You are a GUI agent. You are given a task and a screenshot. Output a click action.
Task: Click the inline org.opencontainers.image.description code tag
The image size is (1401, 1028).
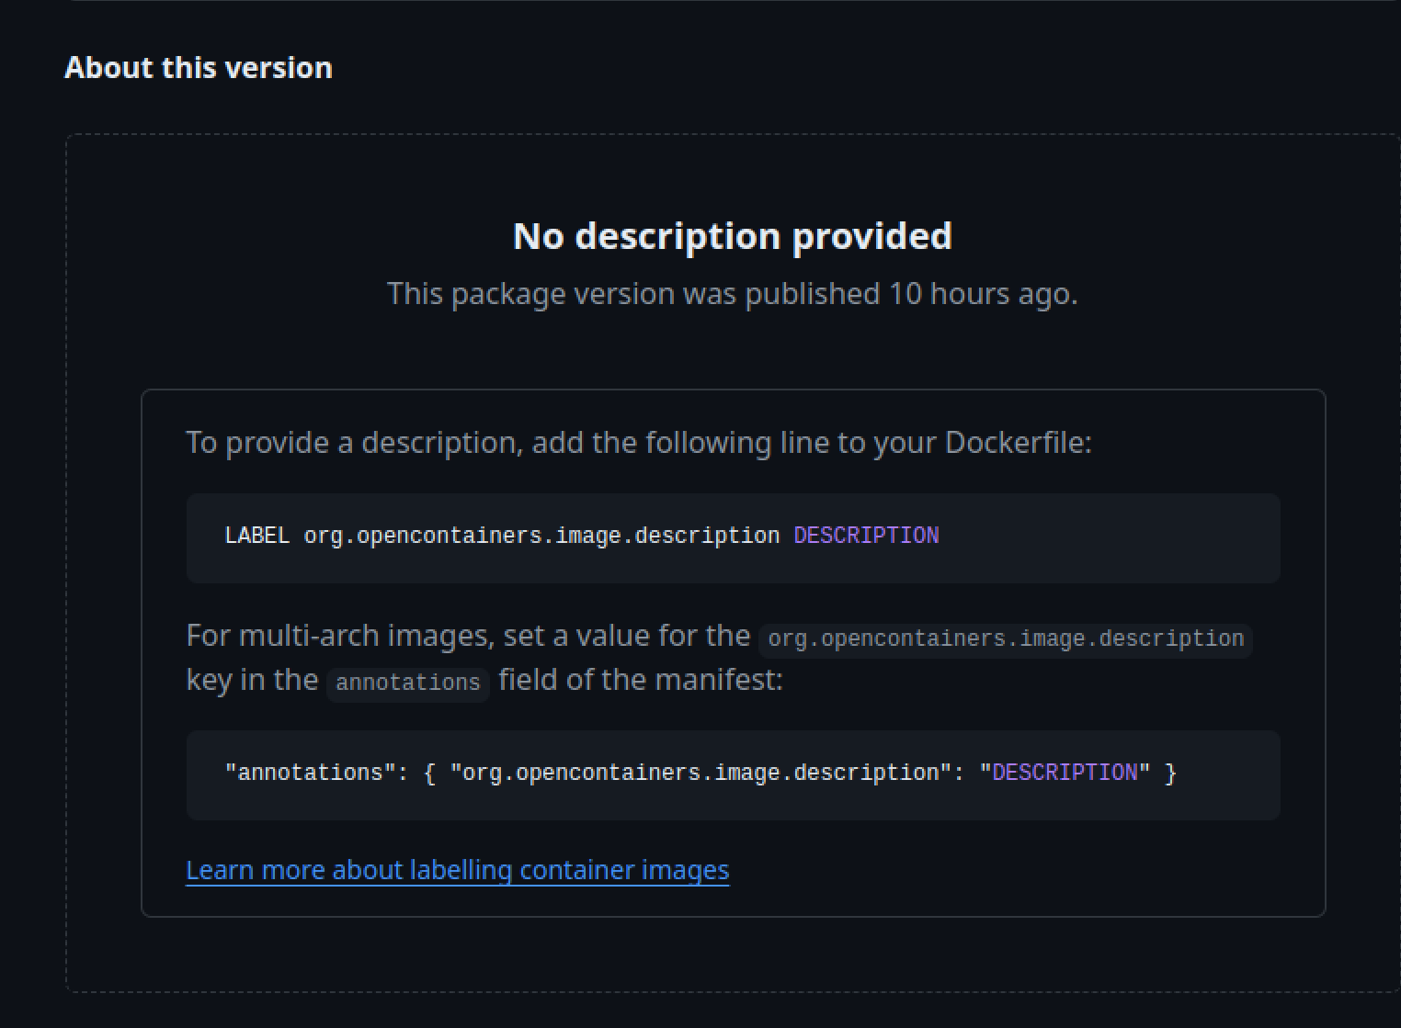1006,638
